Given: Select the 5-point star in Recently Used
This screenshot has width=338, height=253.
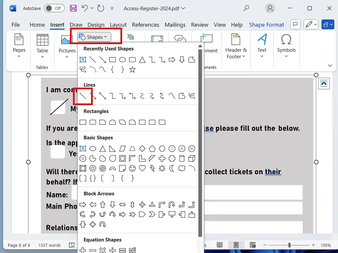Looking at the screenshot, I should (132, 70).
